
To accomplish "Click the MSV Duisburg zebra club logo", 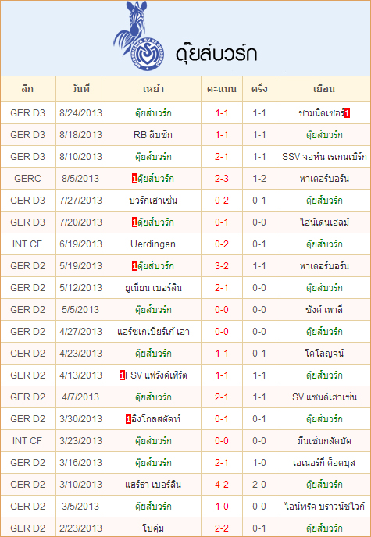I will pos(138,36).
